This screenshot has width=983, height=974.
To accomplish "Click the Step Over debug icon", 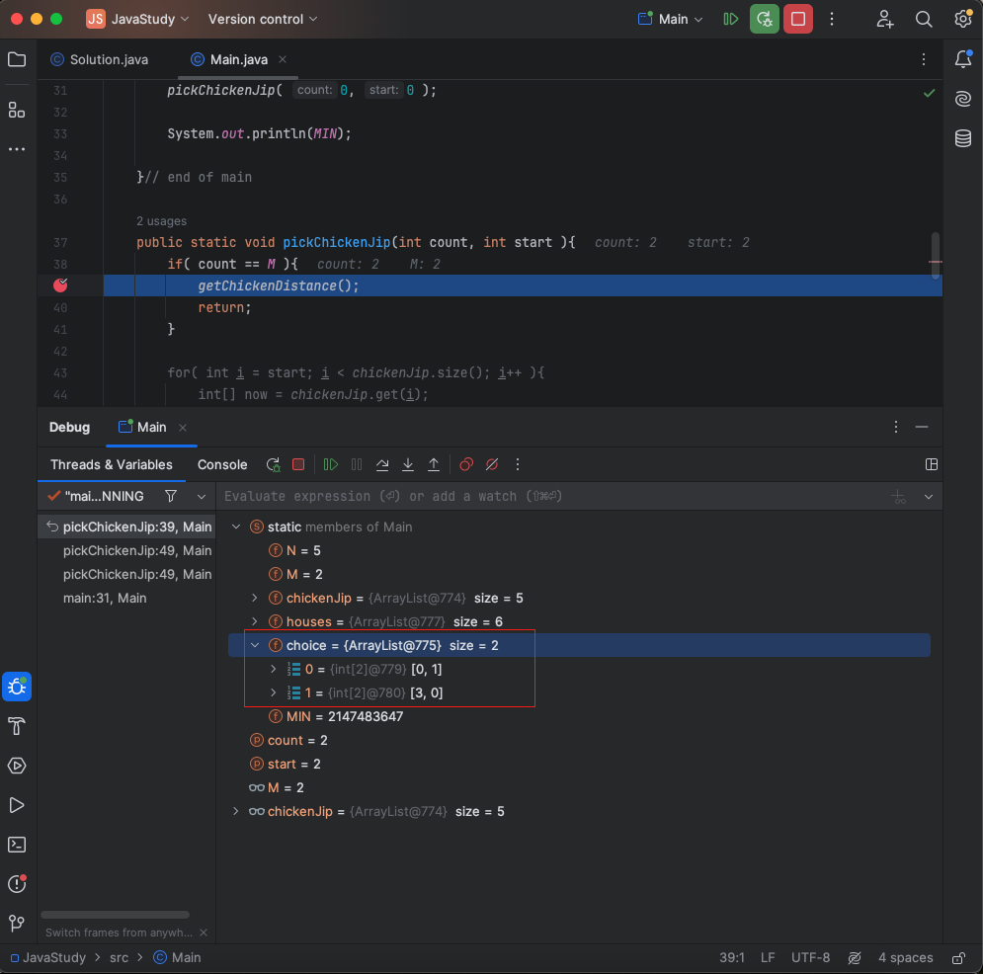I will (x=381, y=464).
